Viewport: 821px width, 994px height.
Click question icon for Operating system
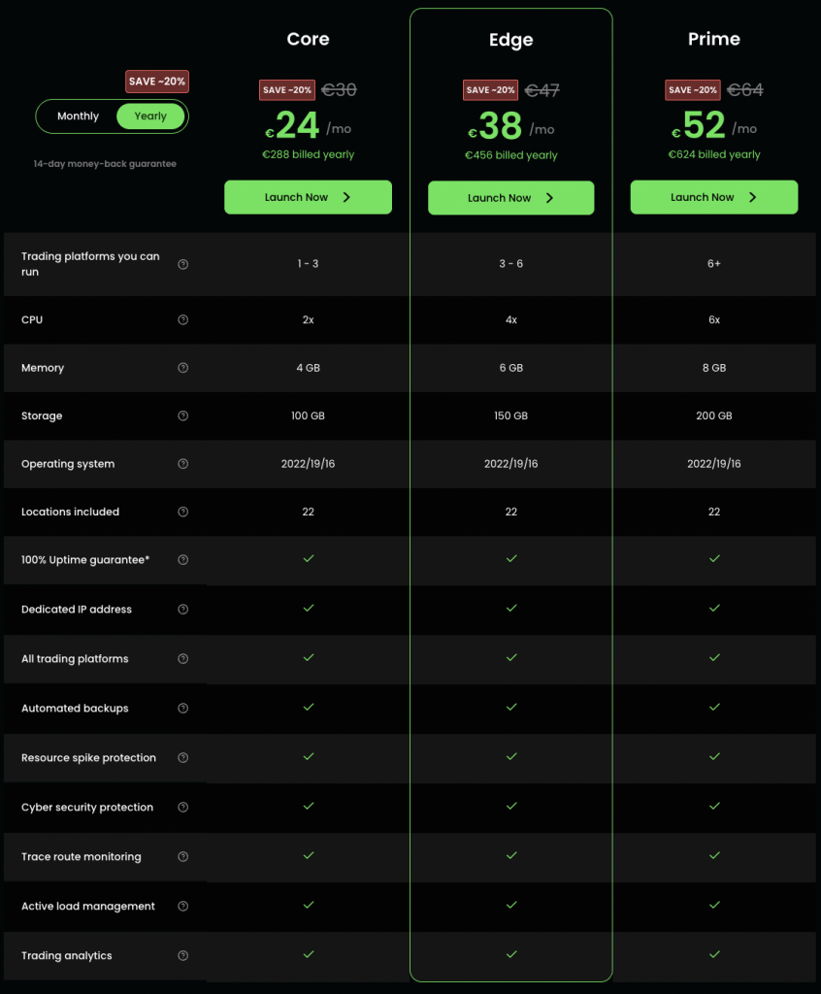(183, 464)
